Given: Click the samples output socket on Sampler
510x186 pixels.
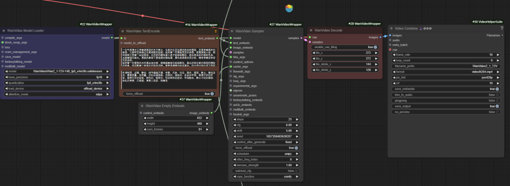Looking at the screenshot, I should [301, 38].
